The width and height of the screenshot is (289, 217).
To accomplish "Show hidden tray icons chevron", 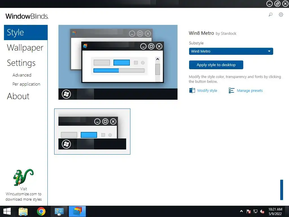I will (242, 211).
